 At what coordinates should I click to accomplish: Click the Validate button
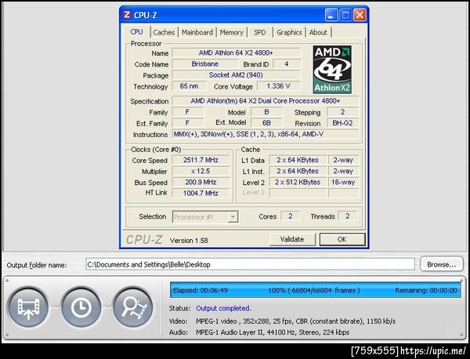[x=292, y=239]
